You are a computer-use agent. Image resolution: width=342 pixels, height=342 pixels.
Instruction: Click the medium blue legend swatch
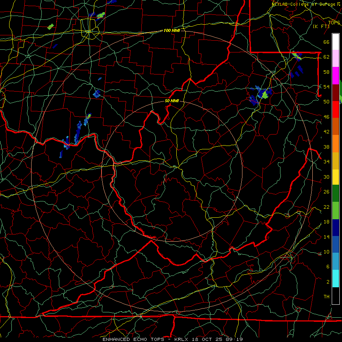[336, 244]
